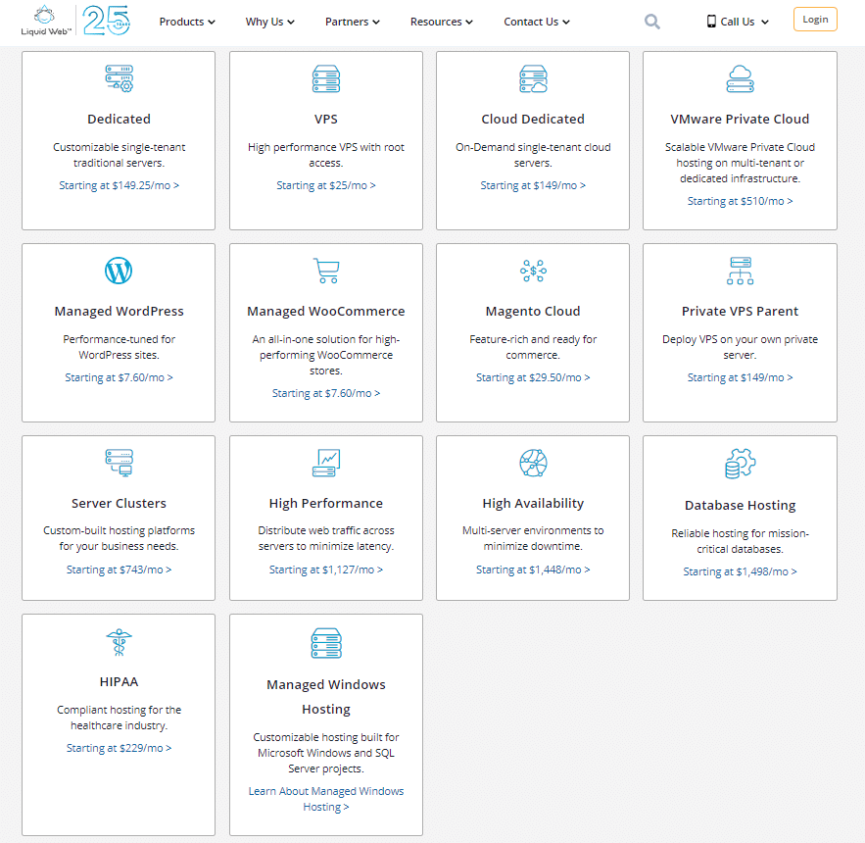This screenshot has width=865, height=843.
Task: Open Learn About Managed Windows Hosting link
Action: [326, 799]
